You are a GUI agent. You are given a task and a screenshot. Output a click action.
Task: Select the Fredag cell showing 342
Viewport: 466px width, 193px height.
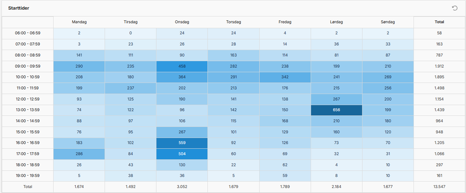coord(285,77)
